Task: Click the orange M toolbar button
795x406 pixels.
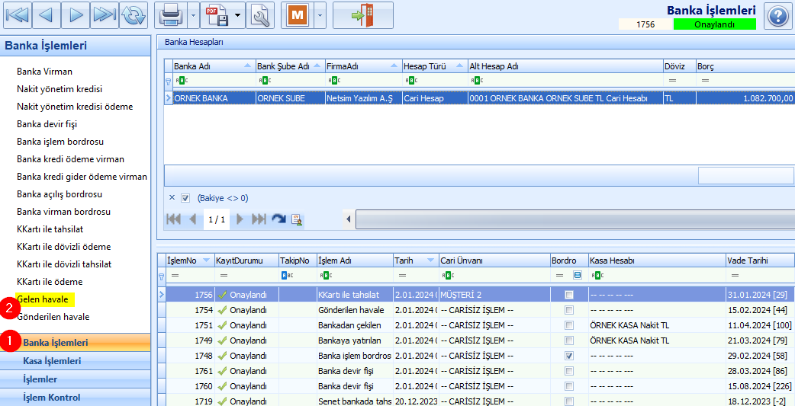Action: tap(298, 15)
